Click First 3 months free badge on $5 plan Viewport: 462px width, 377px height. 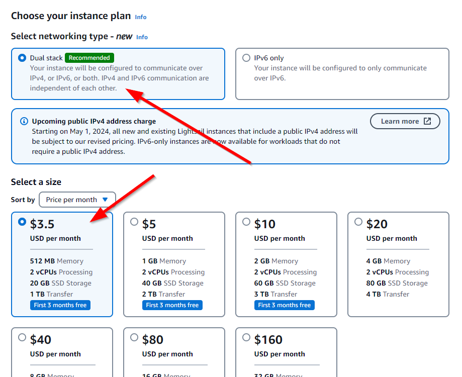[172, 305]
